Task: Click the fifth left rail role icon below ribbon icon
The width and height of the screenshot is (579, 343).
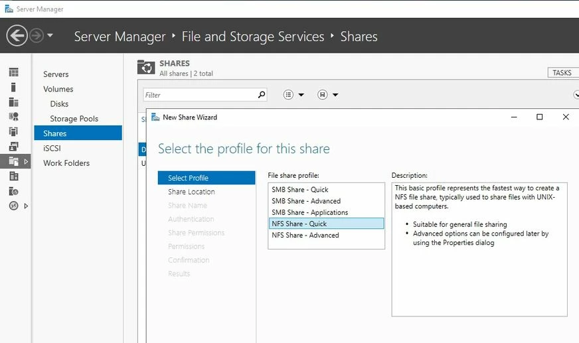Action: click(14, 131)
